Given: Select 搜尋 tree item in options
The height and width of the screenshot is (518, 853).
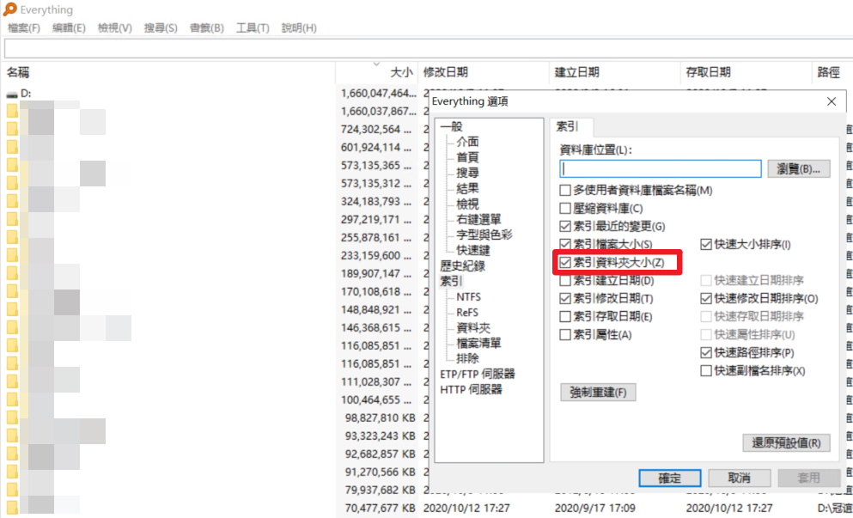Looking at the screenshot, I should [x=468, y=173].
